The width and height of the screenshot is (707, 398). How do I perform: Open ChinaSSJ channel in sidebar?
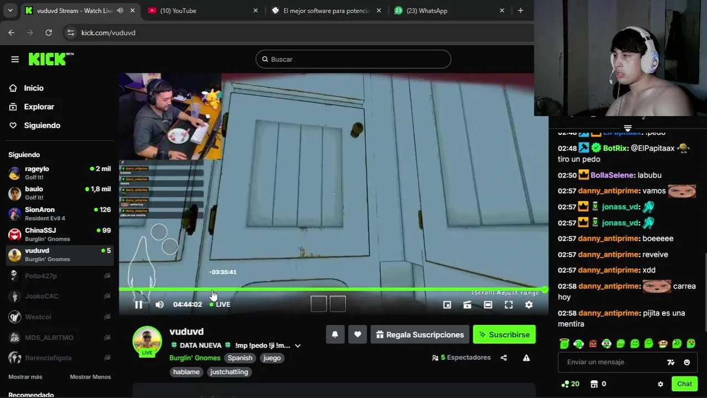tap(59, 234)
